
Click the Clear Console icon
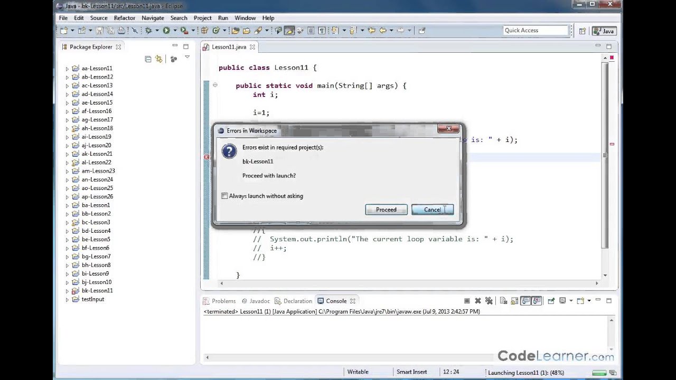(x=504, y=301)
